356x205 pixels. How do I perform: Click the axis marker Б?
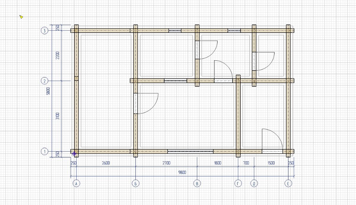[135, 184]
